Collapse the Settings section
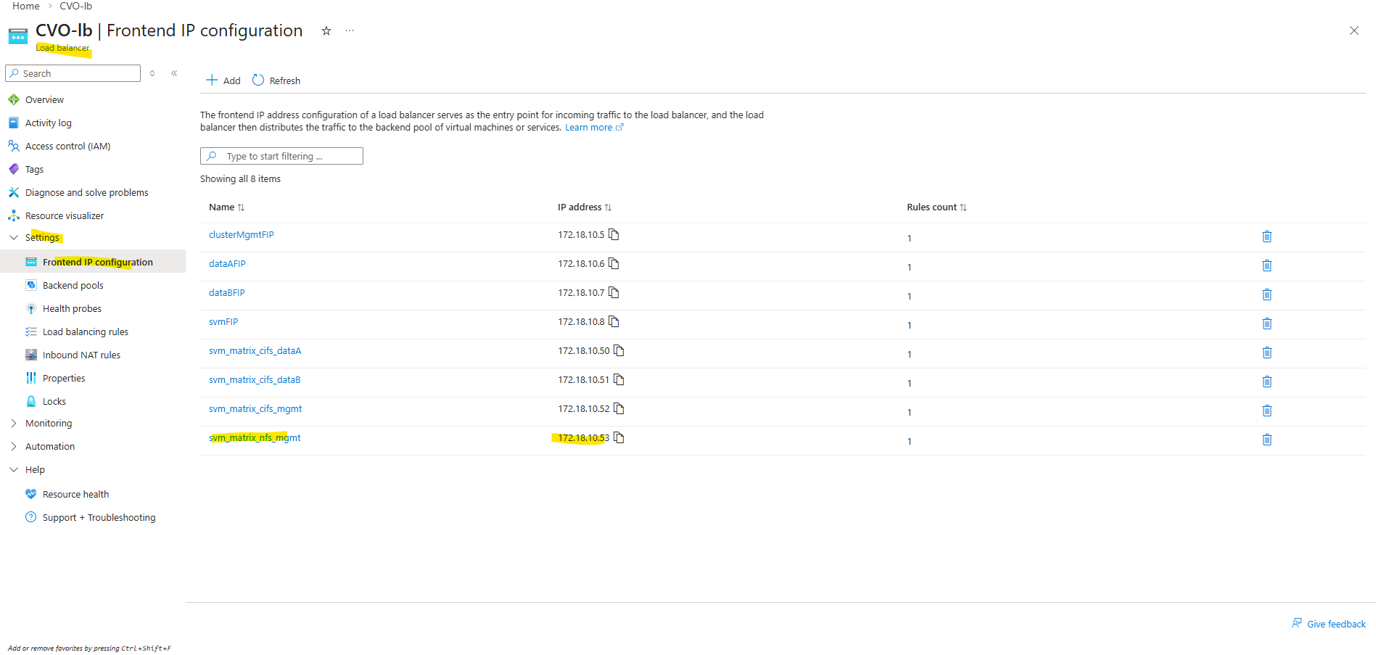This screenshot has width=1376, height=655. (x=14, y=237)
